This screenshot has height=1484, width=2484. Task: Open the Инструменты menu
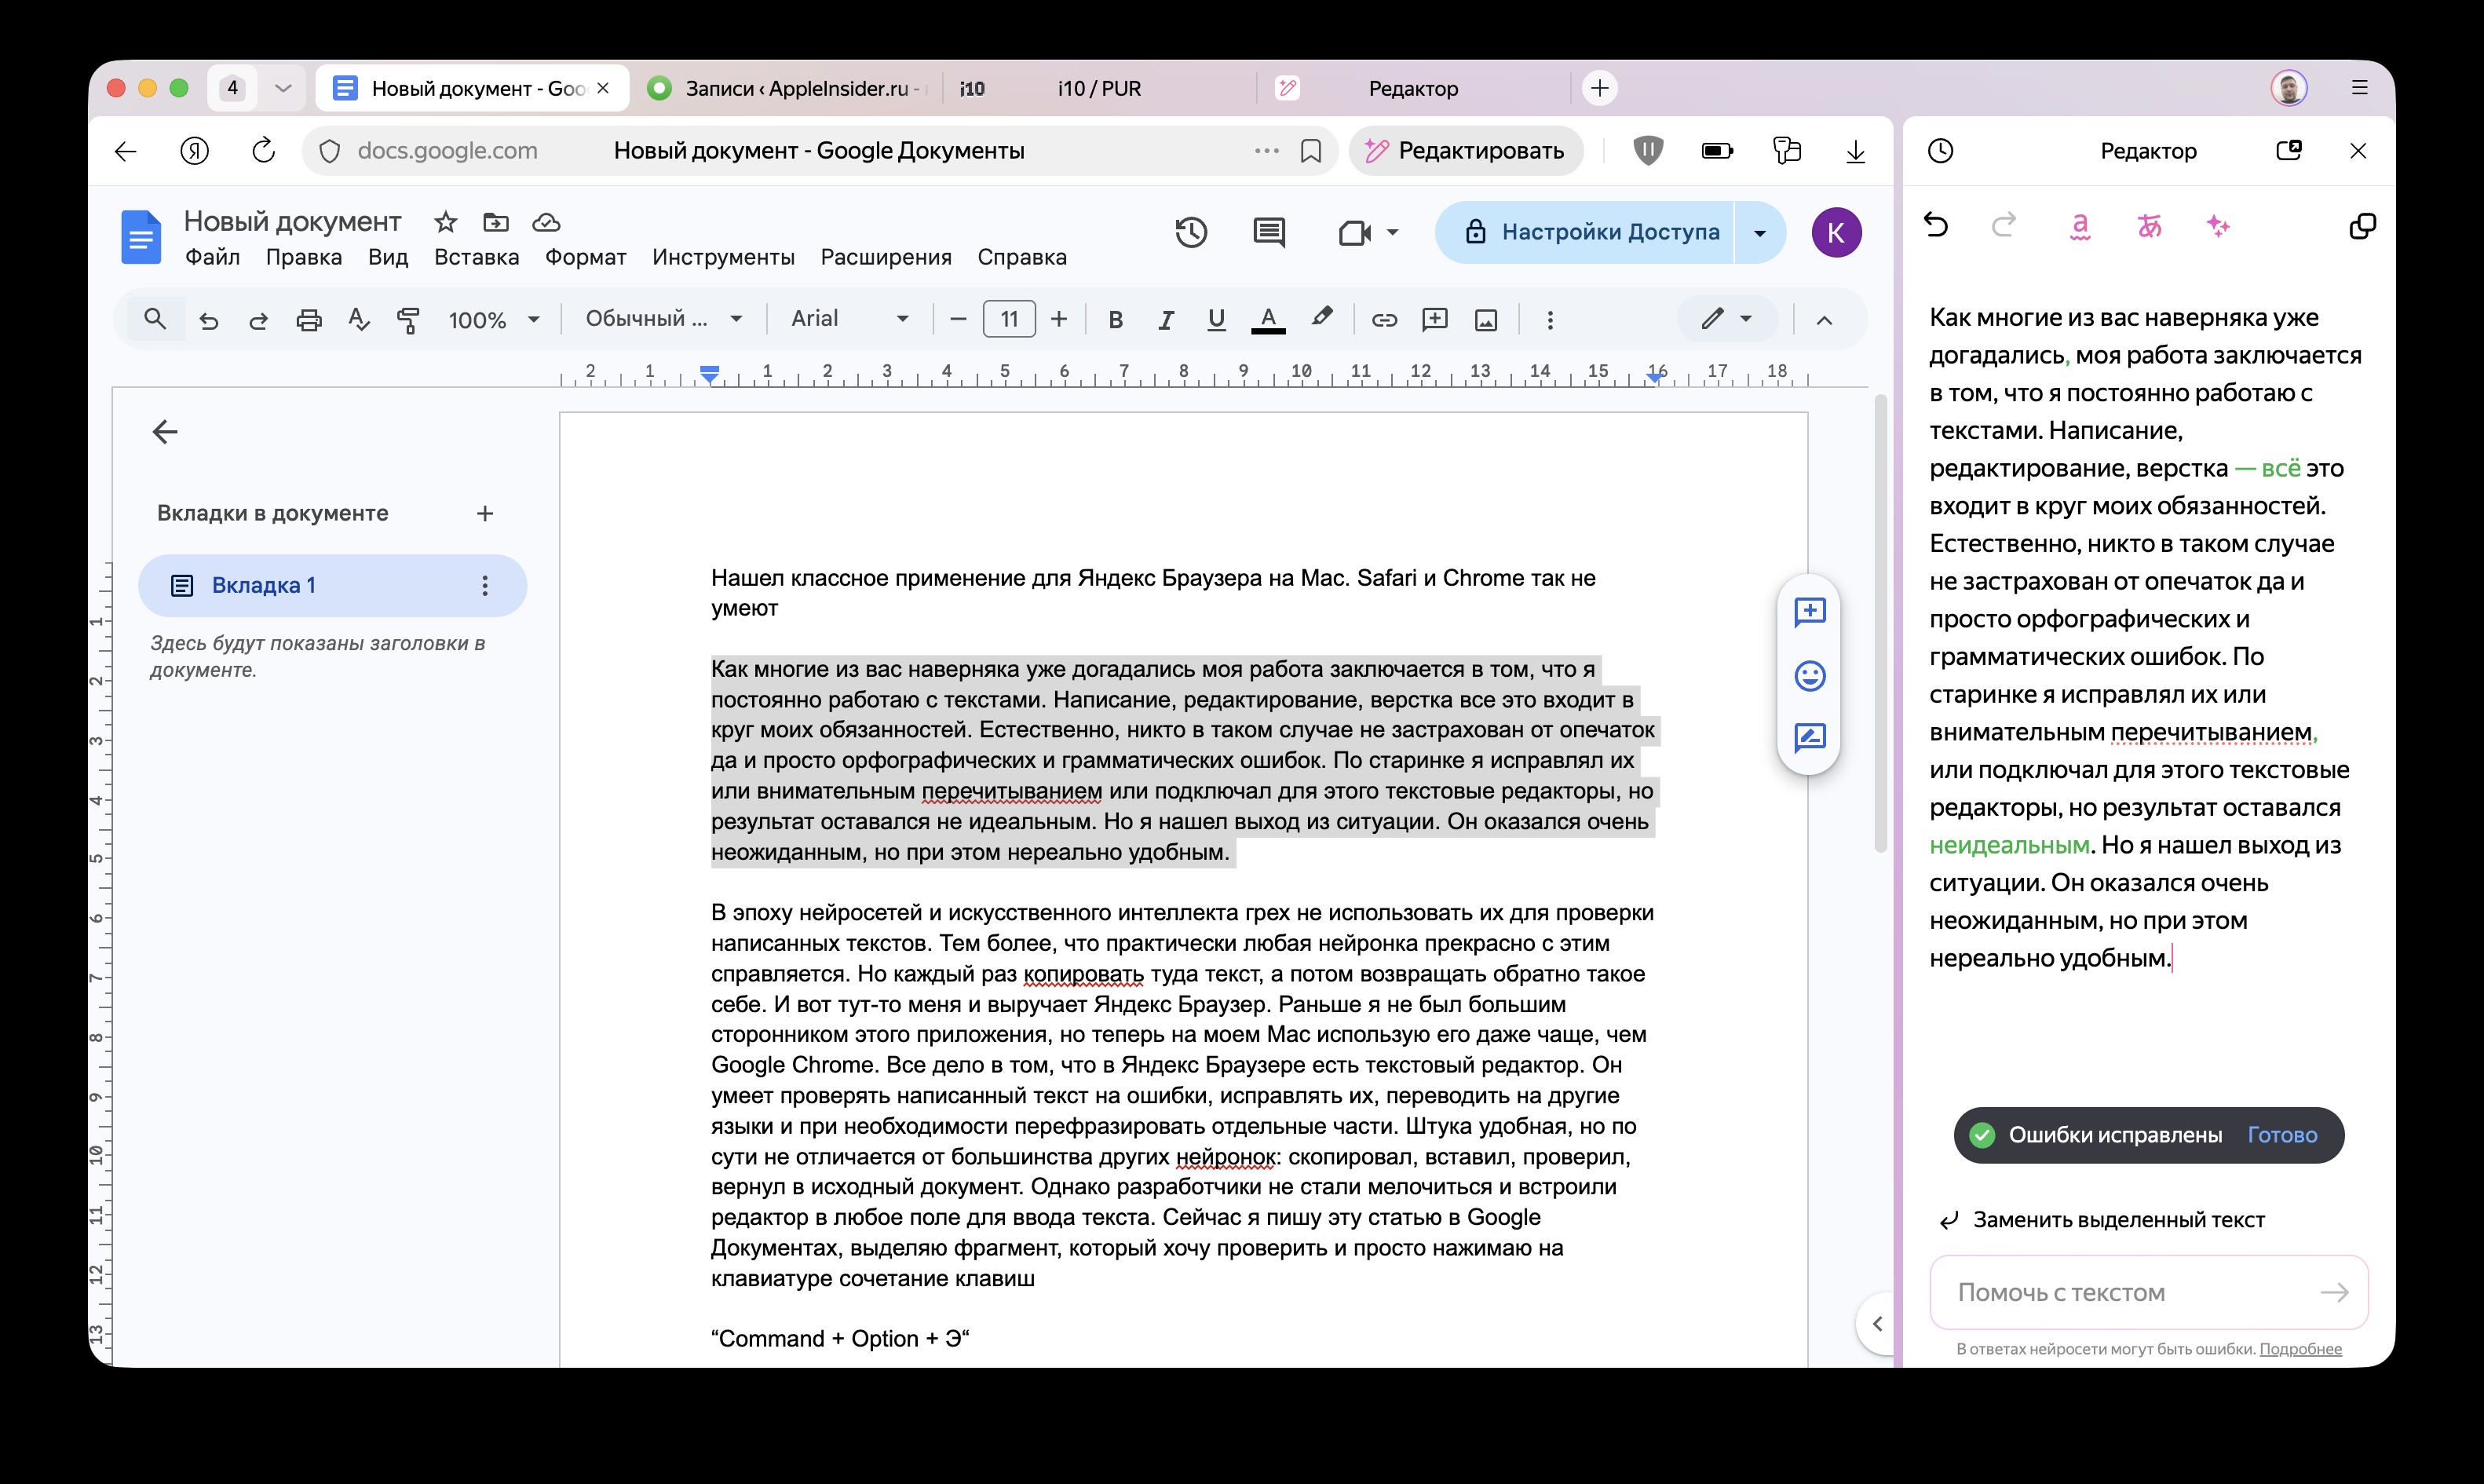[x=724, y=257]
